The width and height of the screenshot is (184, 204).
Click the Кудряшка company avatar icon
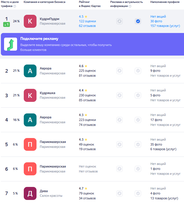tap(30, 95)
